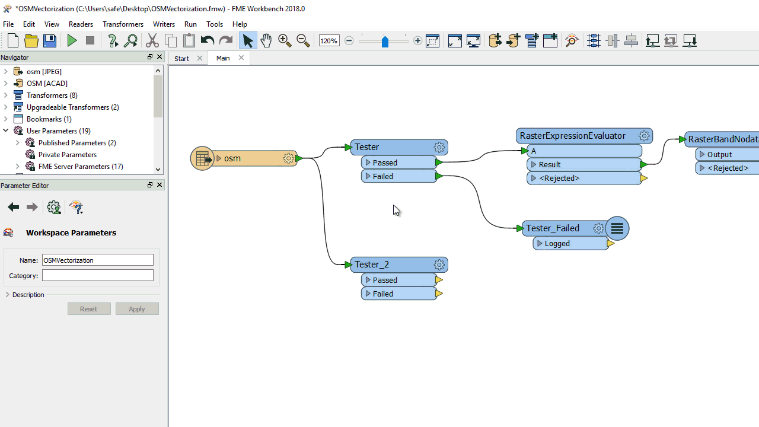Select the hand pan tool

pyautogui.click(x=266, y=41)
